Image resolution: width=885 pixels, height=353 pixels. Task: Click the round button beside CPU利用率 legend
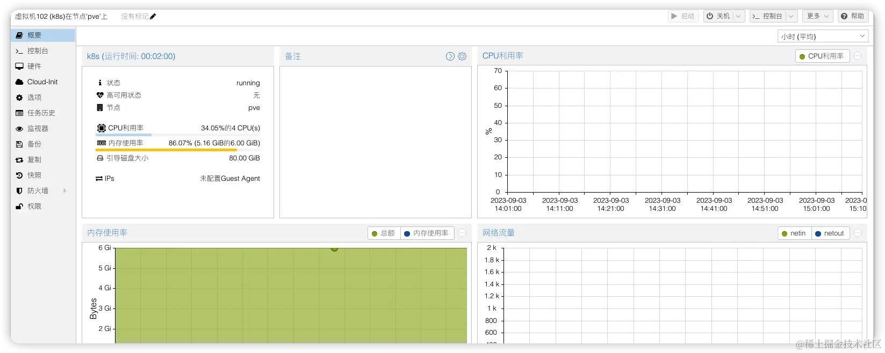coord(858,56)
